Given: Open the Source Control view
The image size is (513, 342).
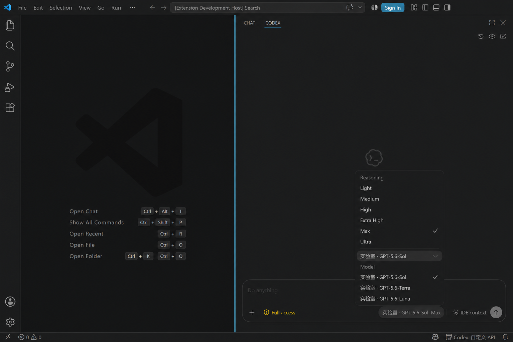Looking at the screenshot, I should 10,66.
